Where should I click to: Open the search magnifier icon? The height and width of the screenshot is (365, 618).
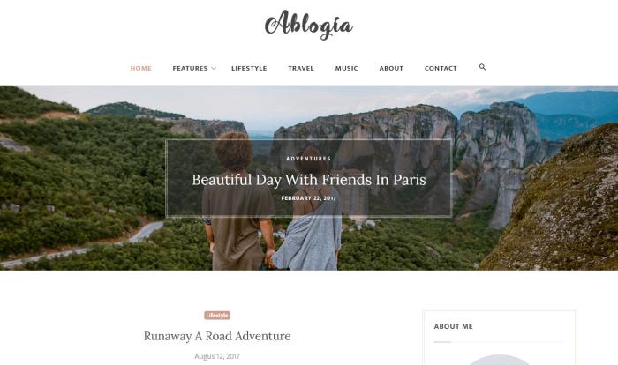[x=482, y=67]
